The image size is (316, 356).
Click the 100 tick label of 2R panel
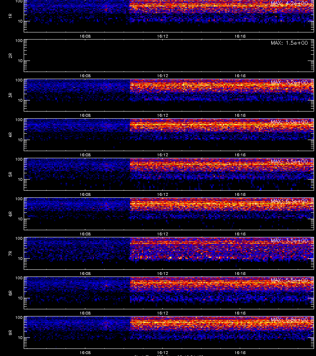(x=19, y=41)
